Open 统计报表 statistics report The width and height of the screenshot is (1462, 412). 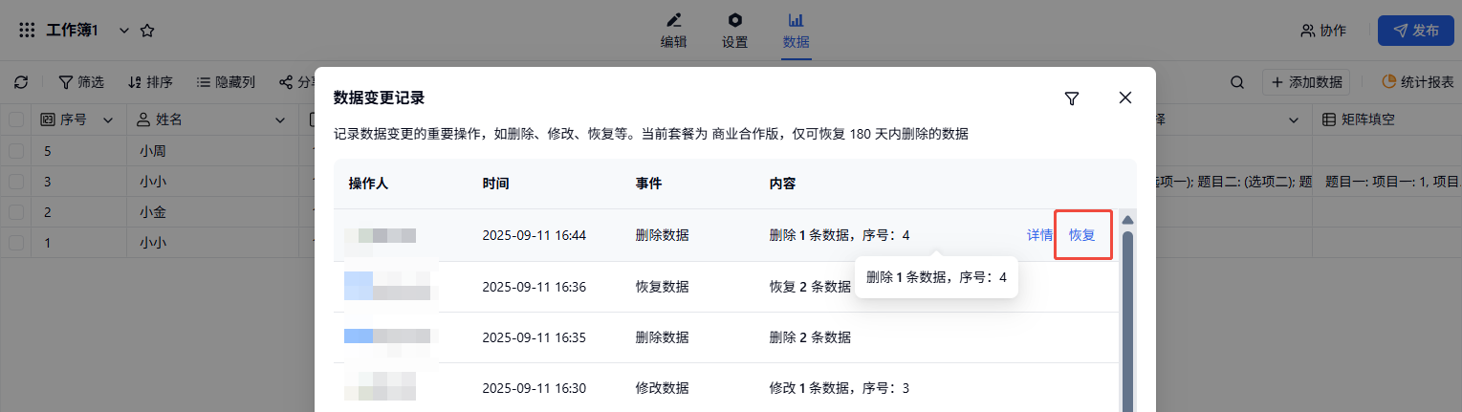point(1418,82)
